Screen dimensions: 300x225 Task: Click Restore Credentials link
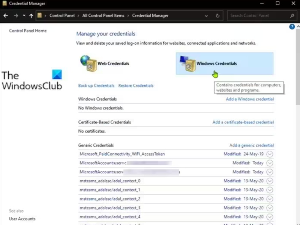pyautogui.click(x=136, y=86)
